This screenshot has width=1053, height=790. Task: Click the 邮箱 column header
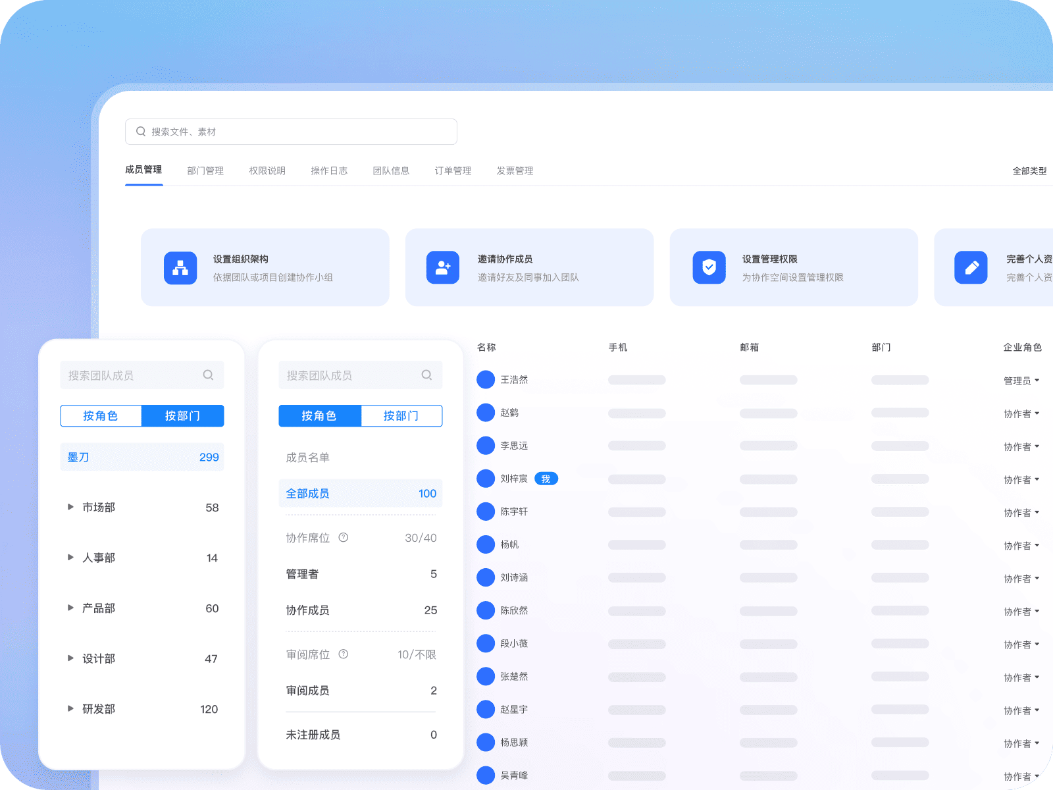750,347
